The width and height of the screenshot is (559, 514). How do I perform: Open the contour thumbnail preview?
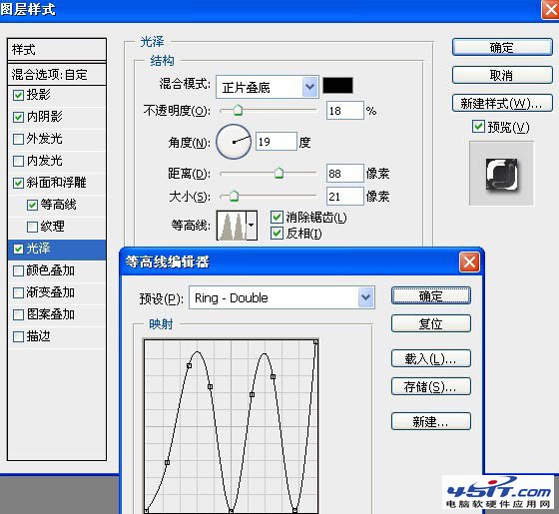tap(232, 226)
